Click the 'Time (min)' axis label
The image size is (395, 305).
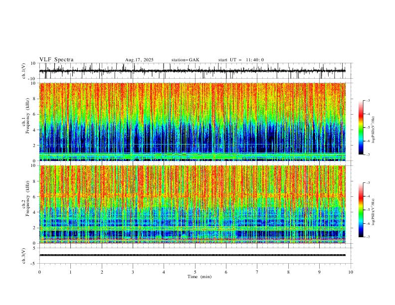point(199,277)
